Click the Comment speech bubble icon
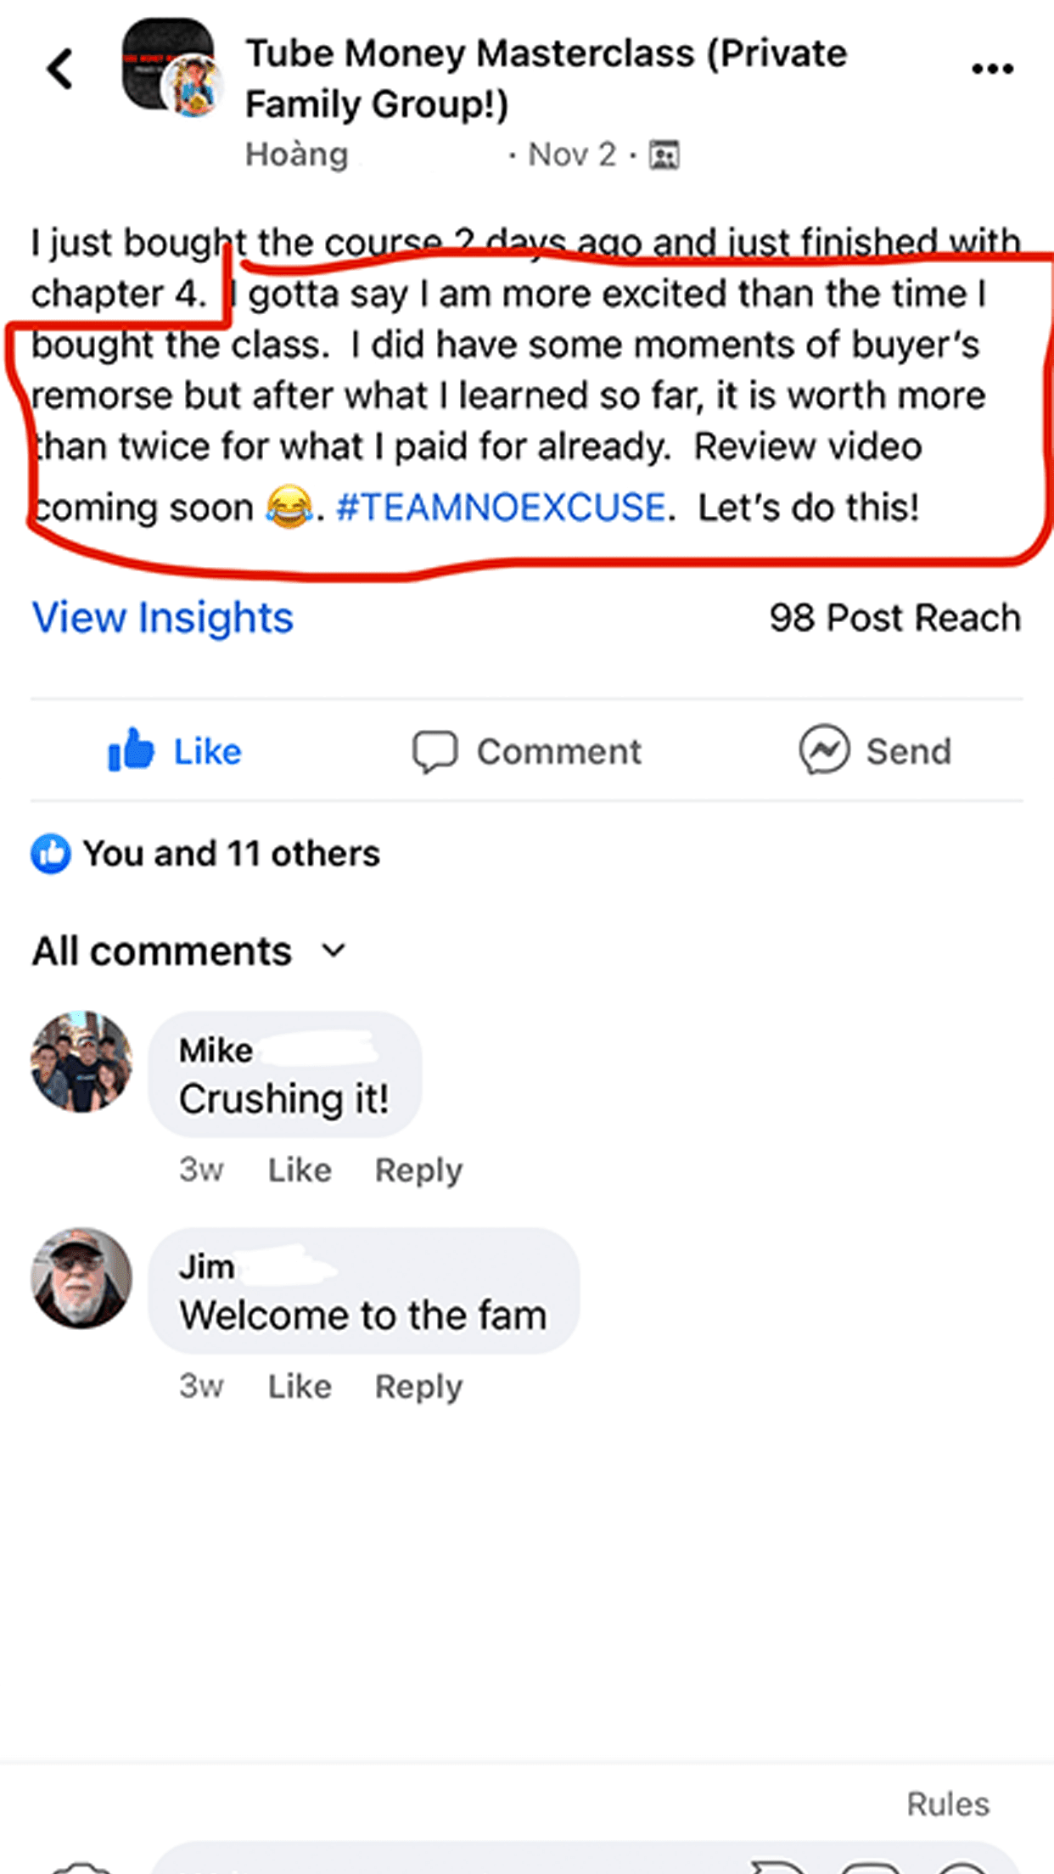Viewport: 1054px width, 1874px height. pyautogui.click(x=434, y=752)
